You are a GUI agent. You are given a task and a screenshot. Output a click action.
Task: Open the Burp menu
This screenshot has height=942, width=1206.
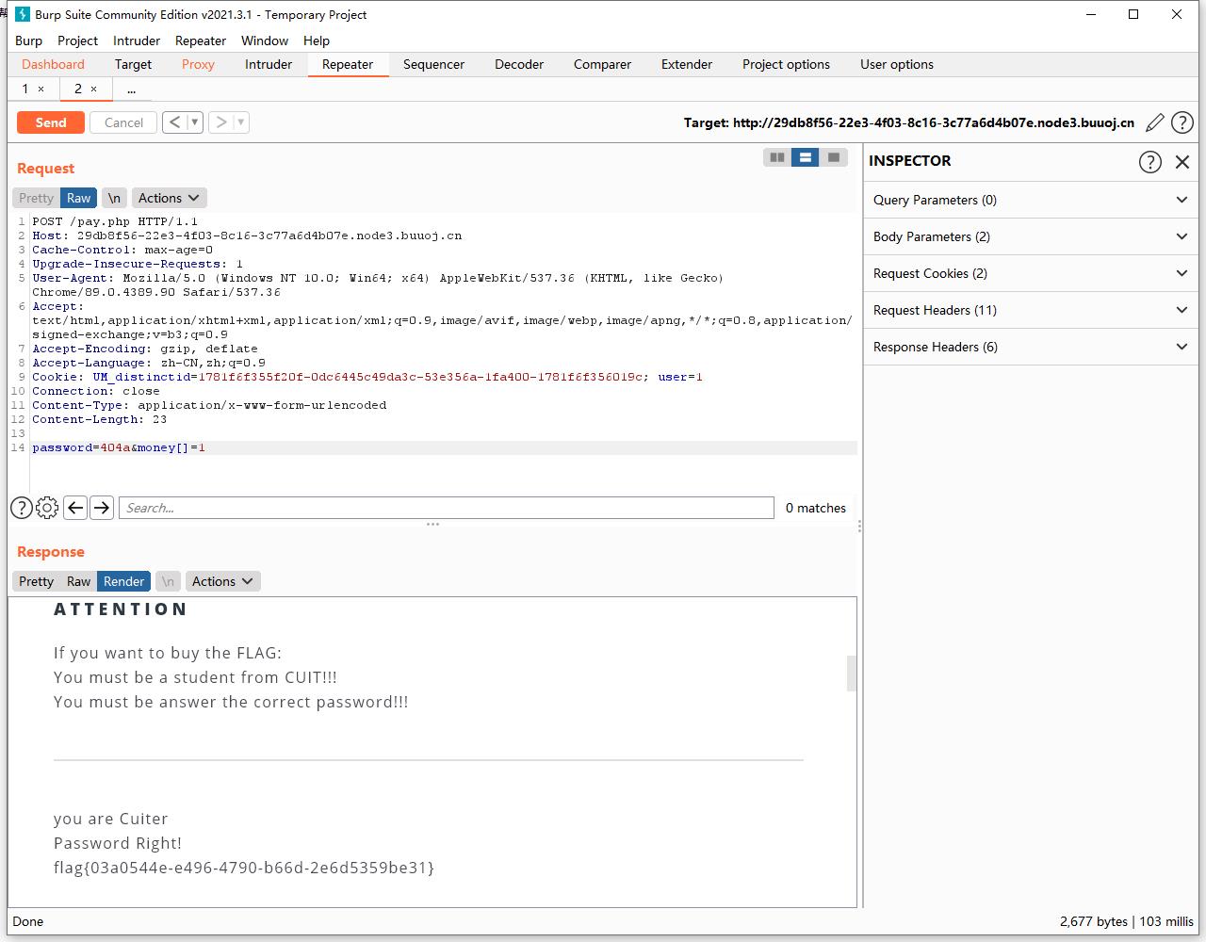click(28, 41)
